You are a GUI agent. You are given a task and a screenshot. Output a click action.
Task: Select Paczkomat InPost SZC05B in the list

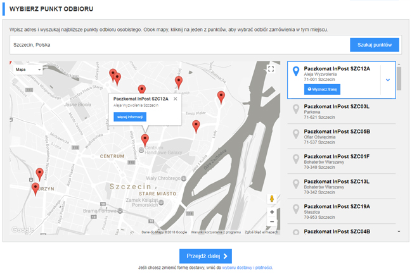click(x=342, y=137)
